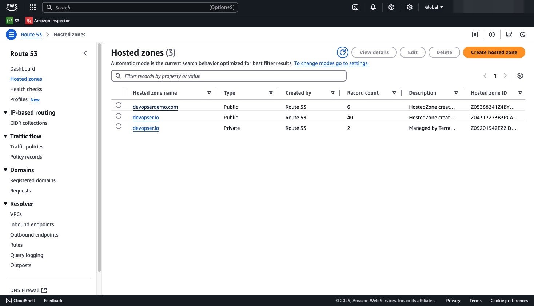The width and height of the screenshot is (534, 306).
Task: Open Amazon Inspector shortcut
Action: (48, 21)
